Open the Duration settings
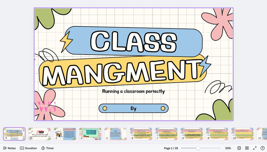This screenshot has height=152, width=267. 28,148
